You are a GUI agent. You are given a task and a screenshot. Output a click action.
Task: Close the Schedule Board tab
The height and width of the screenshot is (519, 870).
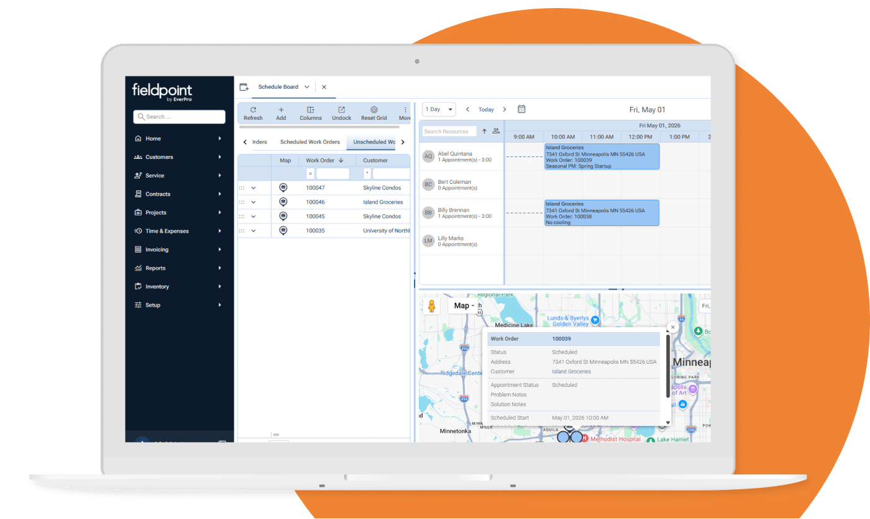(x=324, y=88)
